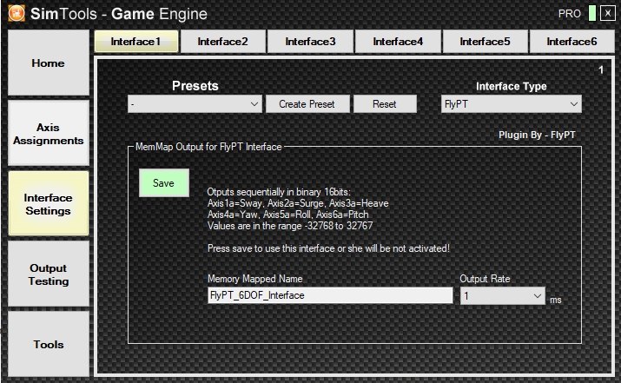This screenshot has width=621, height=383.
Task: Switch to the Interface3 tab
Action: (x=310, y=41)
